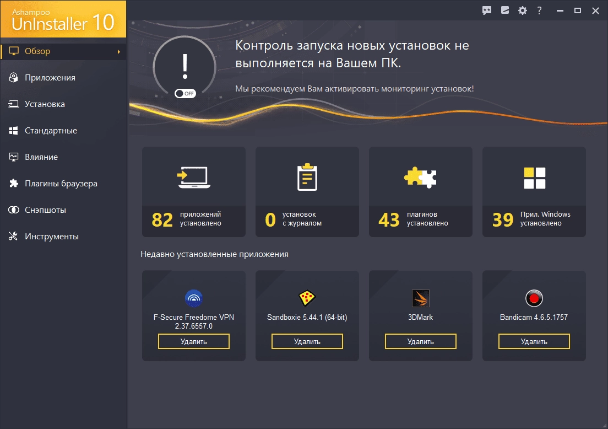
Task: Minimize the UnInstaller window
Action: pos(560,10)
